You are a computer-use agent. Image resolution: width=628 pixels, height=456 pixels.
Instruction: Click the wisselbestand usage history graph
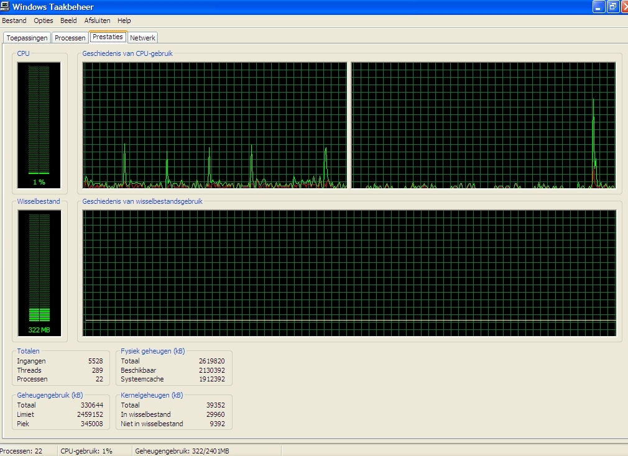tap(349, 273)
